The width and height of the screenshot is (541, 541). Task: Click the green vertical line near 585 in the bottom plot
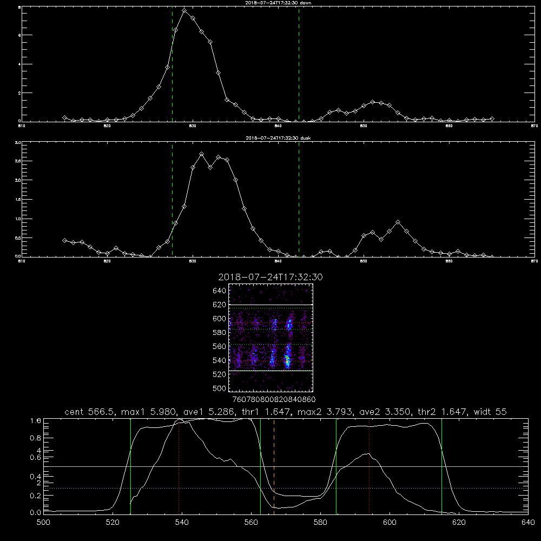pos(336,466)
